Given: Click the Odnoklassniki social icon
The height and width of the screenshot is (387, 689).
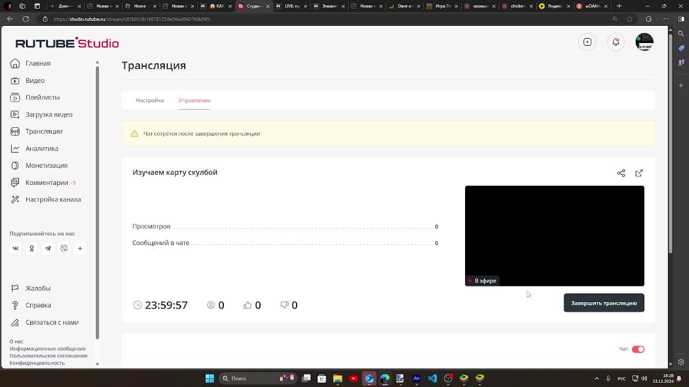Looking at the screenshot, I should pyautogui.click(x=32, y=248).
